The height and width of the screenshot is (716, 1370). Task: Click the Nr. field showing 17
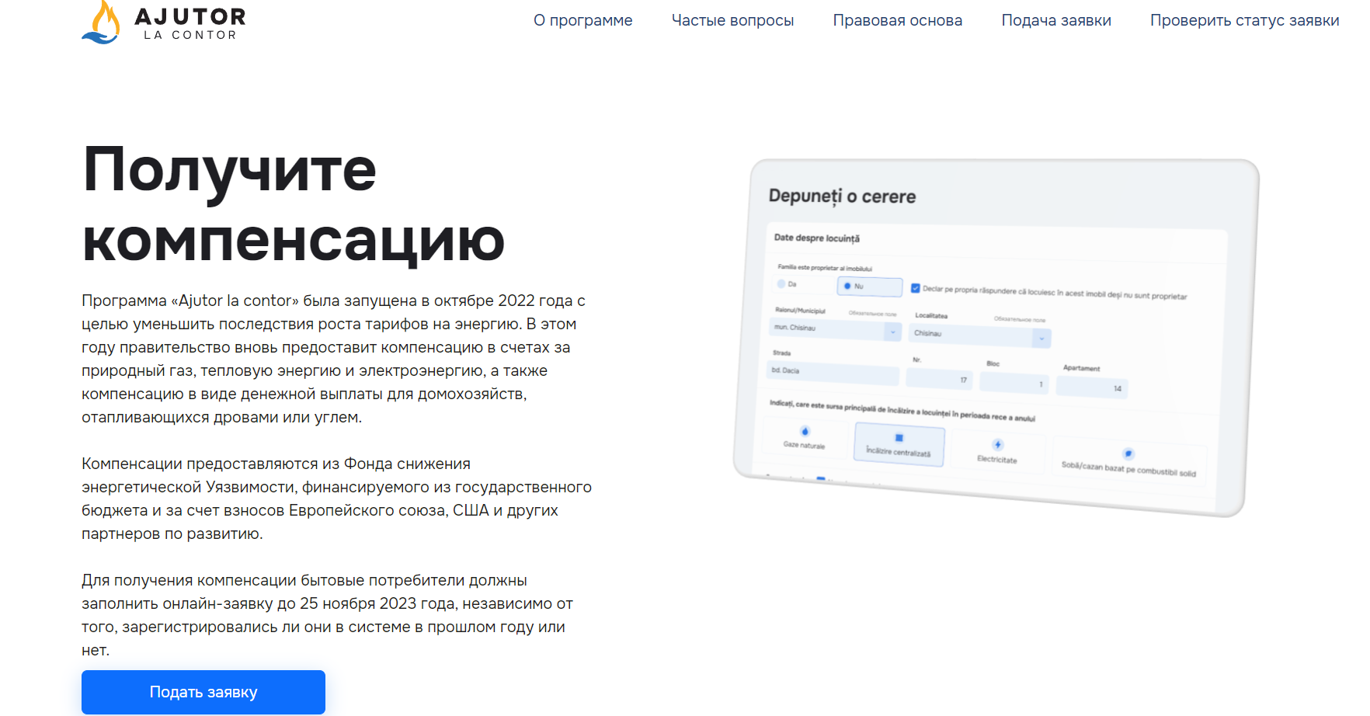(x=939, y=379)
